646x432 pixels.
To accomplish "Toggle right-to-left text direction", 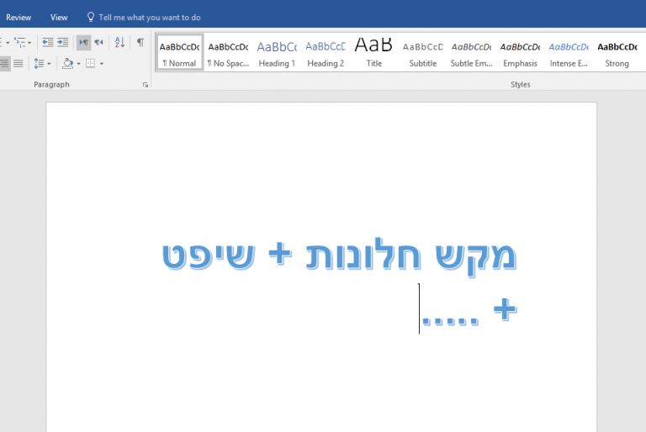I will click(x=99, y=42).
